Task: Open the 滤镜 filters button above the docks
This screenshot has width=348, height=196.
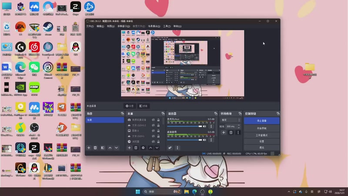Action: pyautogui.click(x=144, y=106)
